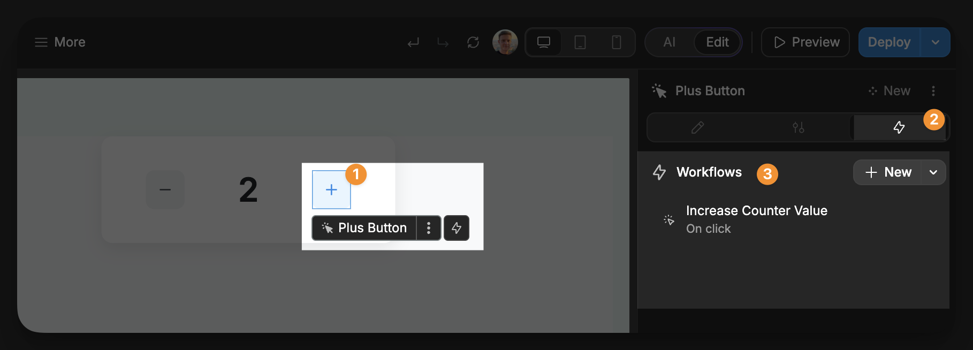Switch to Edit mode tab
This screenshot has height=350, width=973.
[x=717, y=42]
